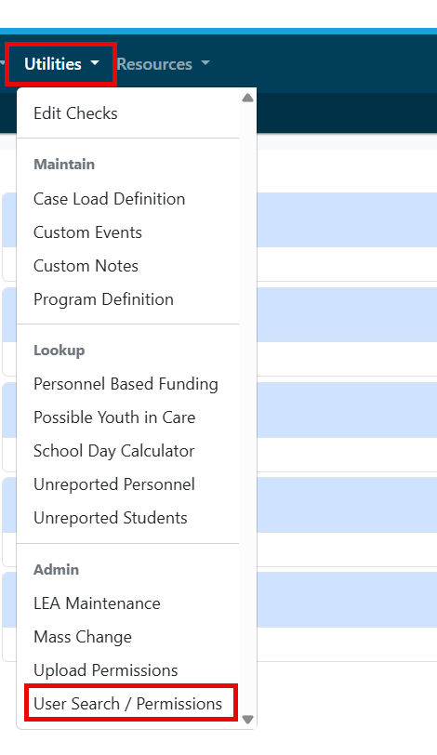437x755 pixels.
Task: Click the menu scroll up arrow
Action: 248,99
